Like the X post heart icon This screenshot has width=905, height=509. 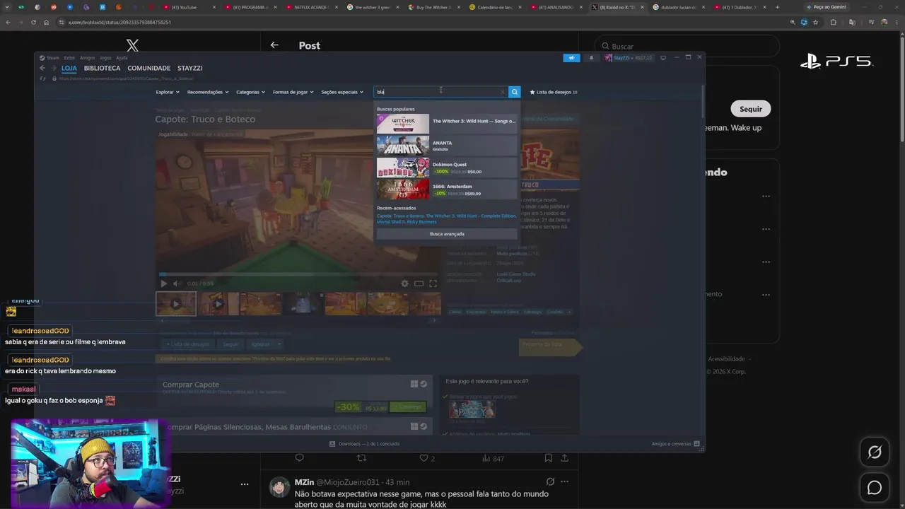coord(424,458)
